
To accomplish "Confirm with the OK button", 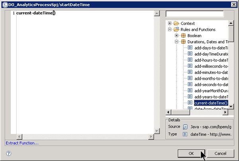I will [x=191, y=153].
